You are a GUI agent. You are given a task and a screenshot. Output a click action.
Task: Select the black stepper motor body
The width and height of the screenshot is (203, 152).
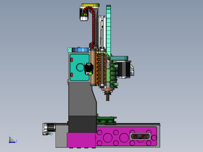click(124, 69)
